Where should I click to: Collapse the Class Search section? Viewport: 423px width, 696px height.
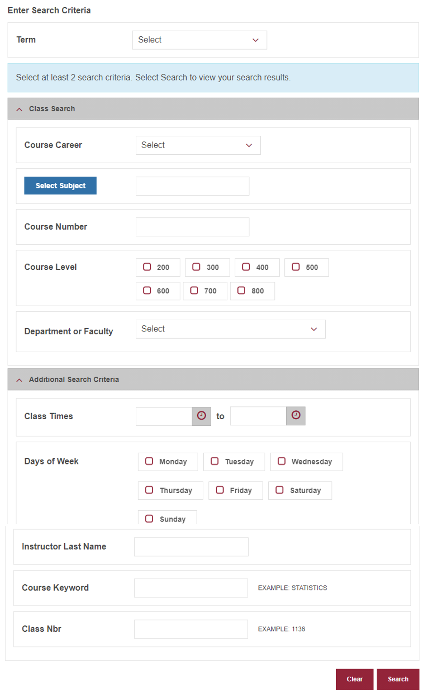(19, 109)
